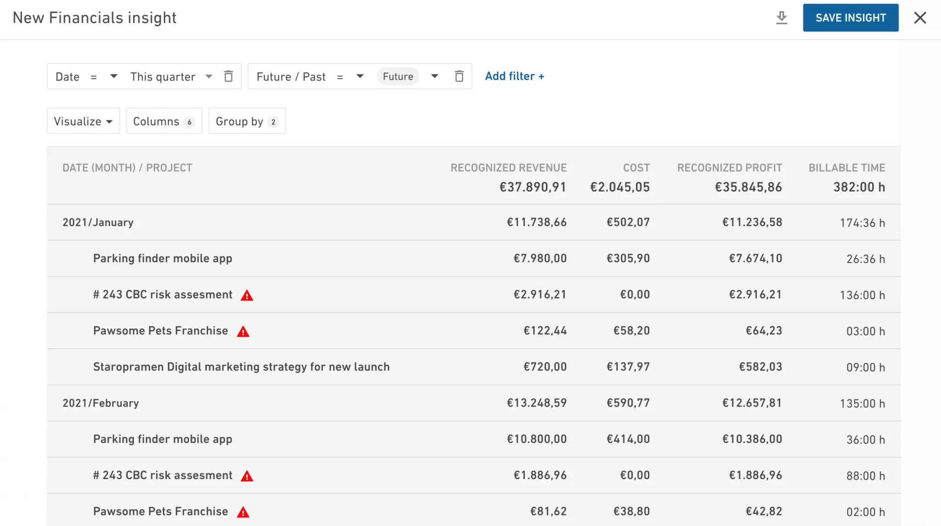Delete the Date filter with trash icon

(x=228, y=76)
